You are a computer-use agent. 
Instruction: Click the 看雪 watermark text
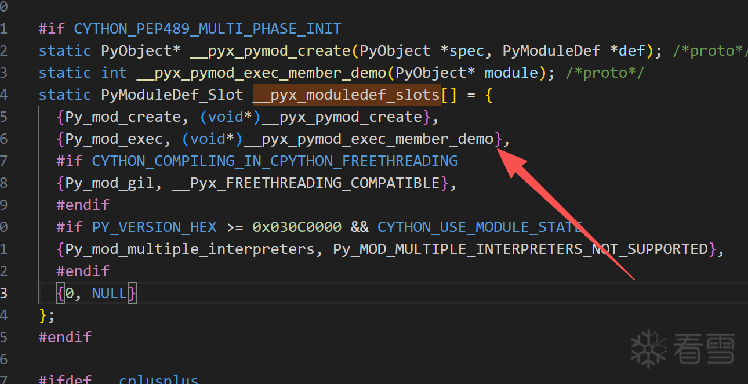tap(704, 349)
